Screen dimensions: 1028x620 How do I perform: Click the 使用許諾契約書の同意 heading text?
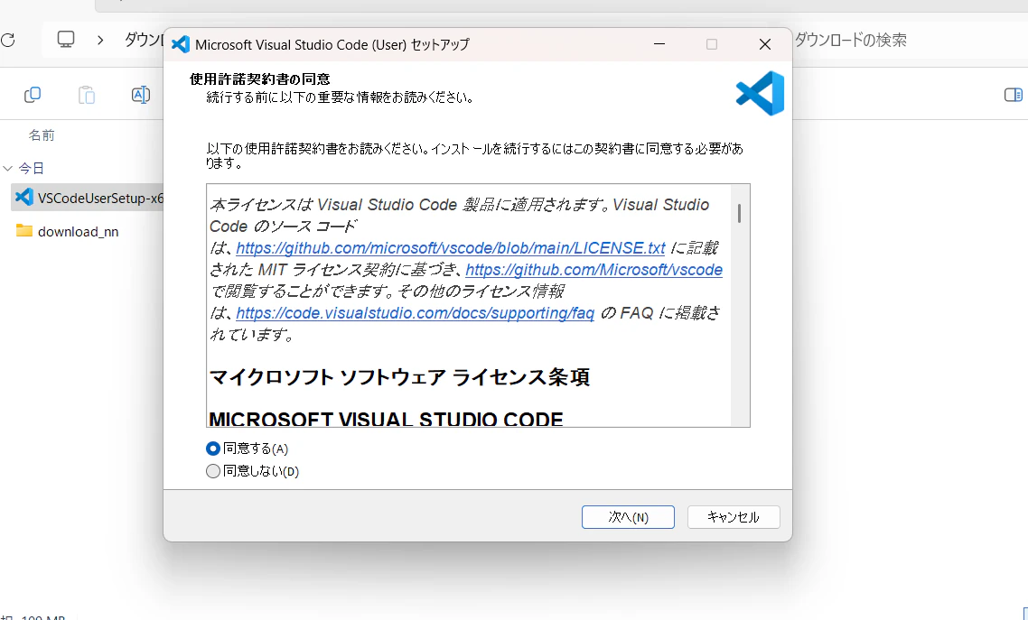[259, 79]
